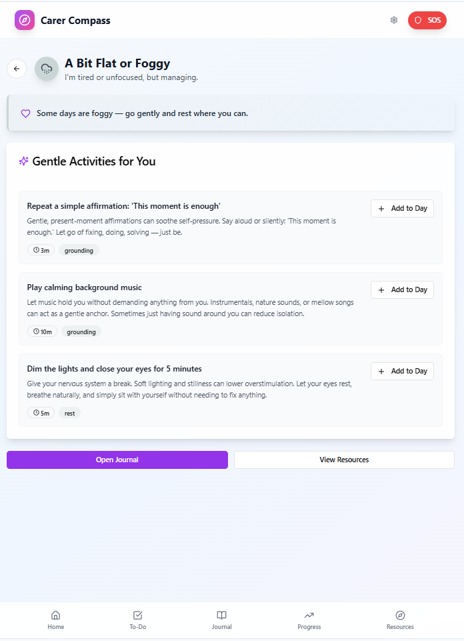Add the affirmation activity to day

[x=402, y=208]
